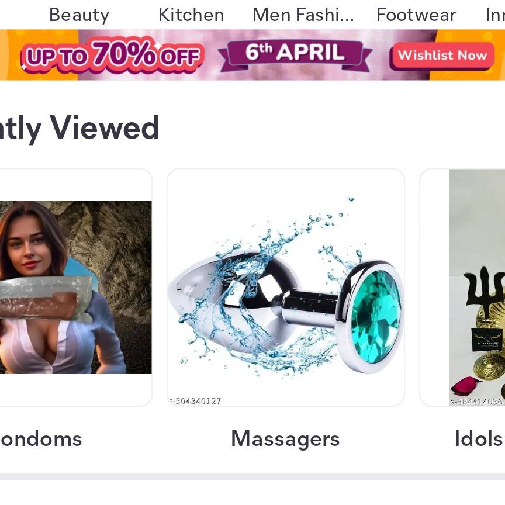This screenshot has height=505, width=505.
Task: Click the Massagers category label
Action: point(285,438)
